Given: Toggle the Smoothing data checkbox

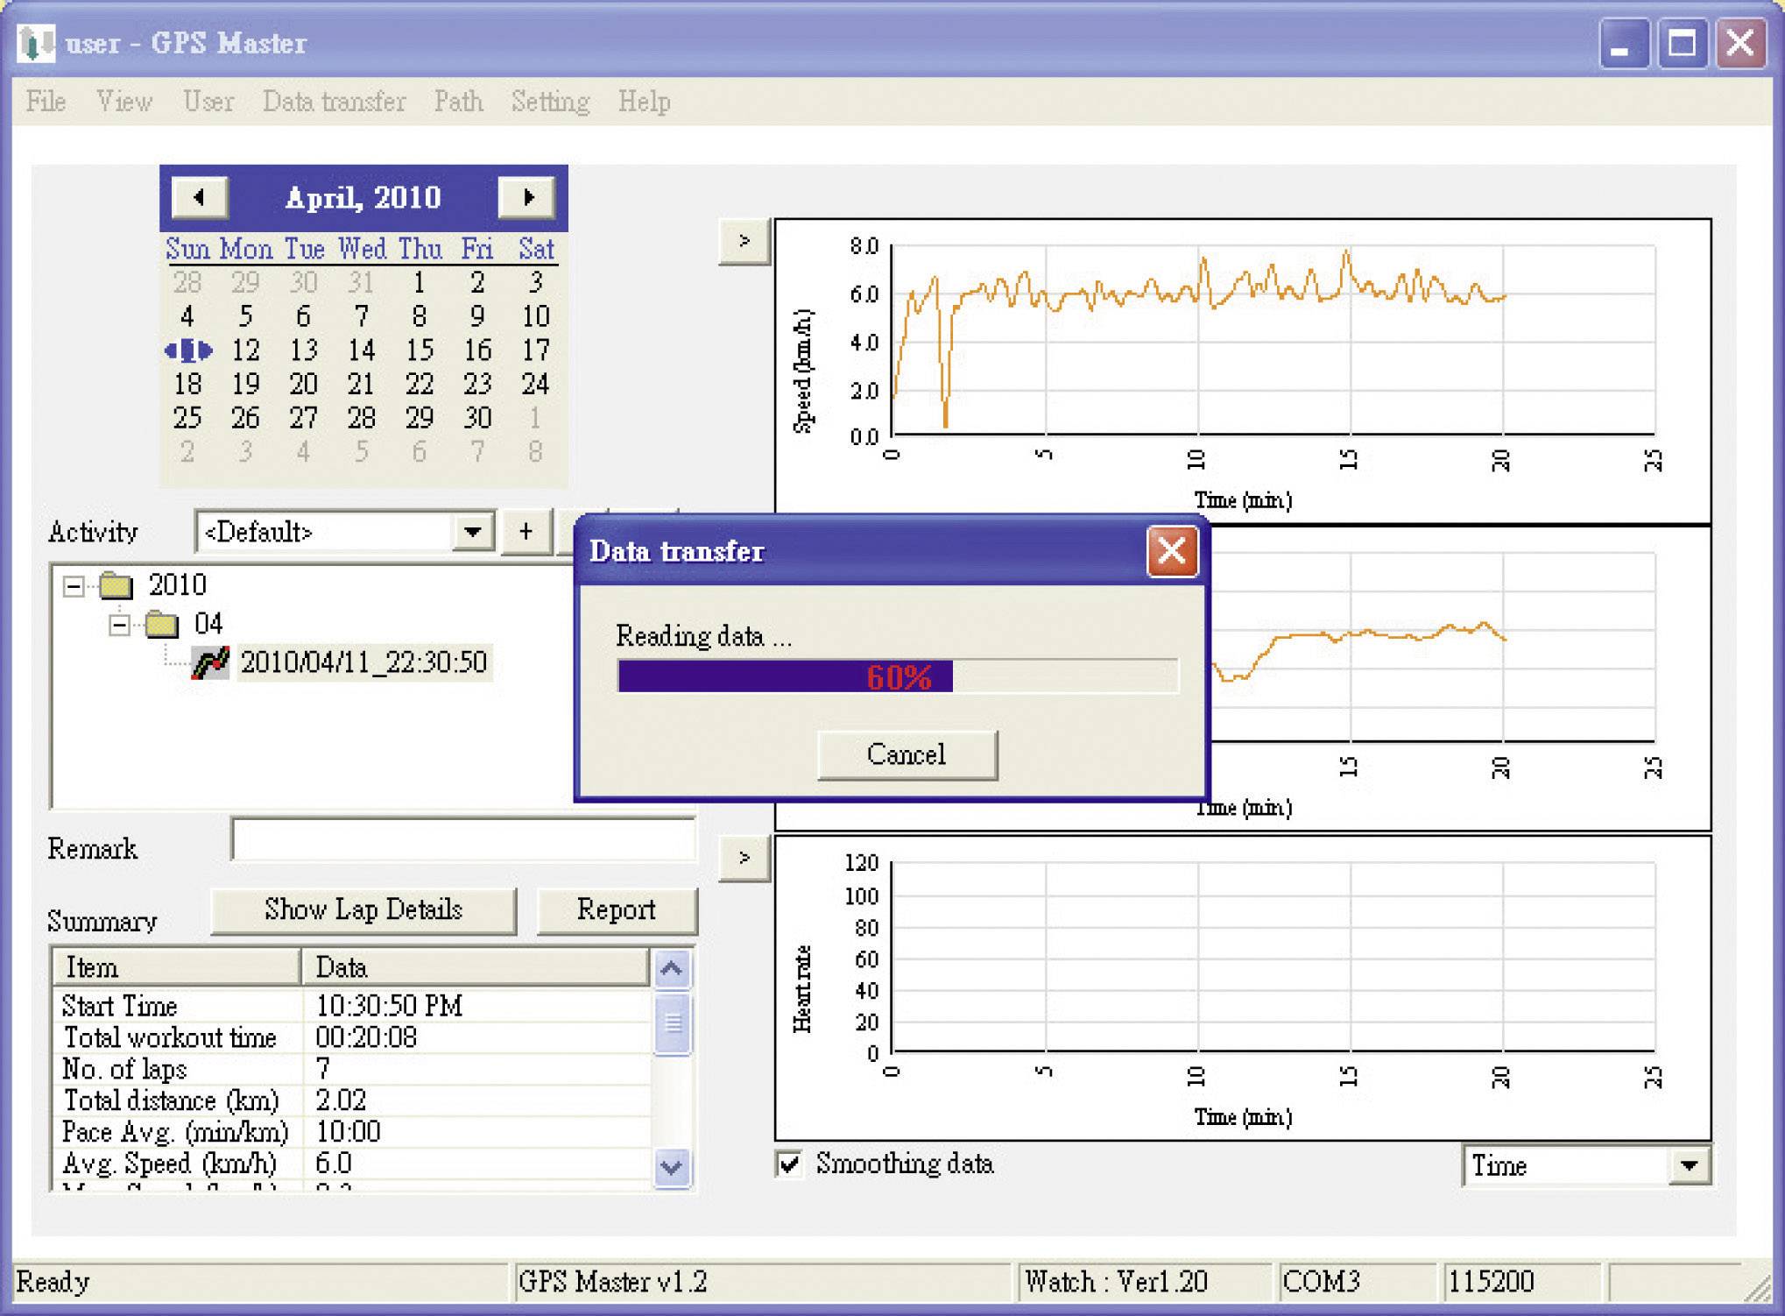Looking at the screenshot, I should coord(789,1164).
